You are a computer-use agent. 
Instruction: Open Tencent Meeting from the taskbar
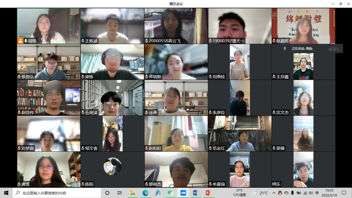[x=183, y=193]
